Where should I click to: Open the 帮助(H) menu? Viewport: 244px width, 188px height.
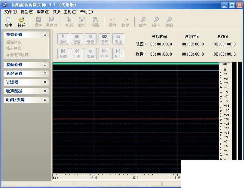pyautogui.click(x=86, y=12)
